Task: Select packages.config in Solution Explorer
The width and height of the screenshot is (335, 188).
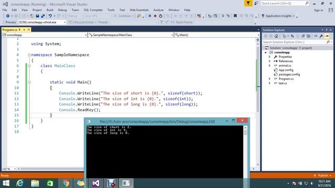Action: coord(289,74)
